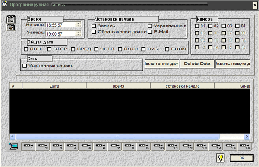Confirm with the OK button

(242, 158)
